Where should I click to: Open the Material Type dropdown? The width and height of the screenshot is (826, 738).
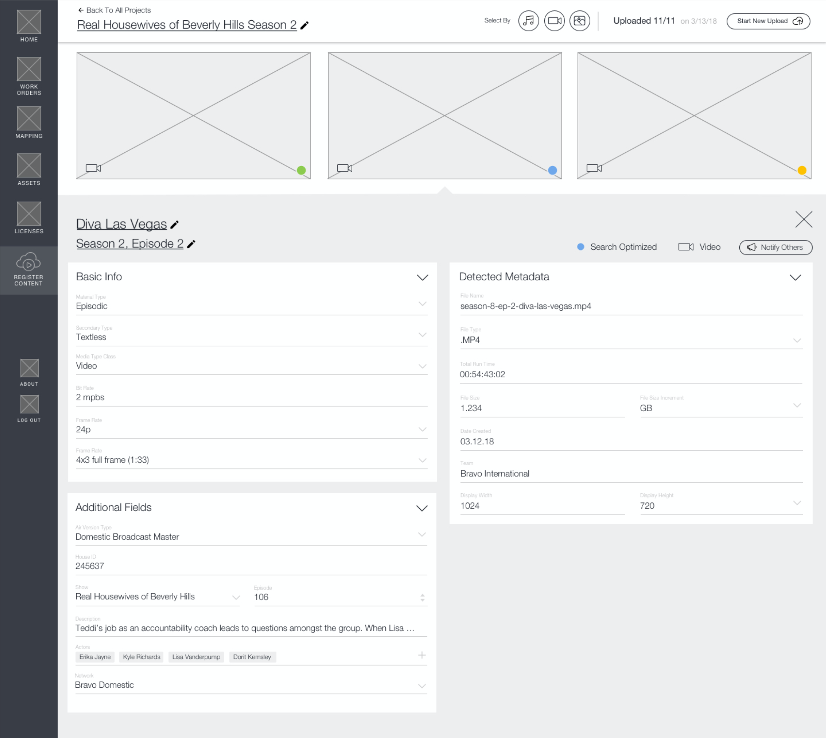coord(422,304)
